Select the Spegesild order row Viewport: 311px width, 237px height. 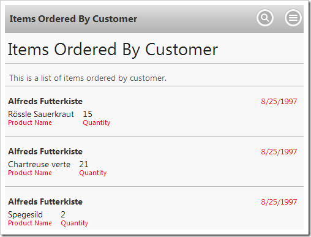(x=154, y=208)
